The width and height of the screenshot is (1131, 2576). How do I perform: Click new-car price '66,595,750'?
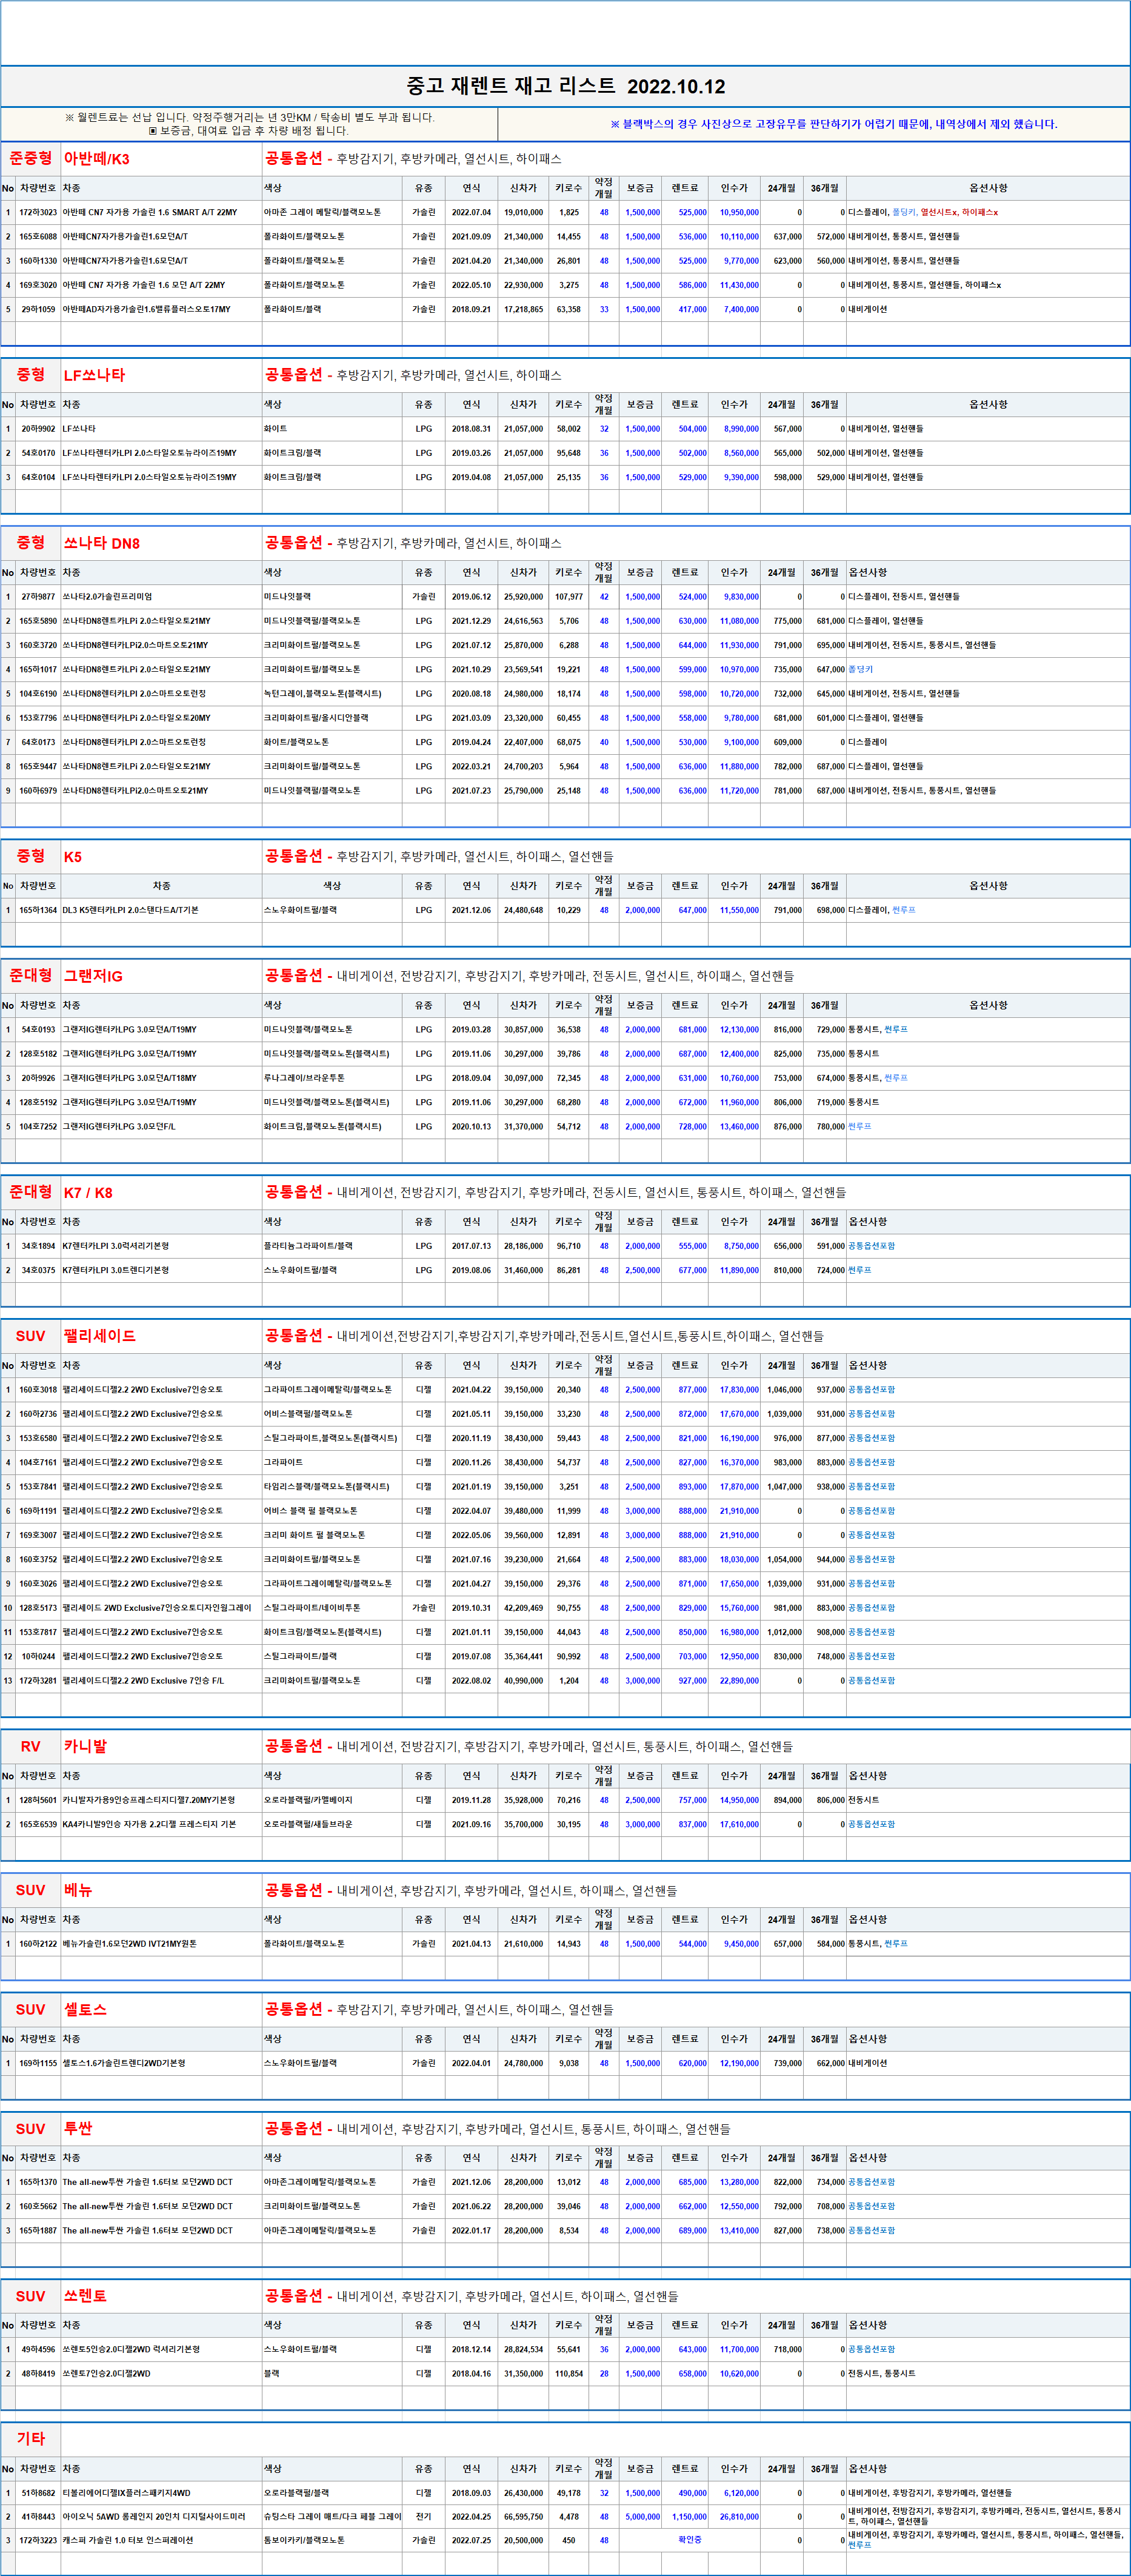pyautogui.click(x=523, y=2517)
